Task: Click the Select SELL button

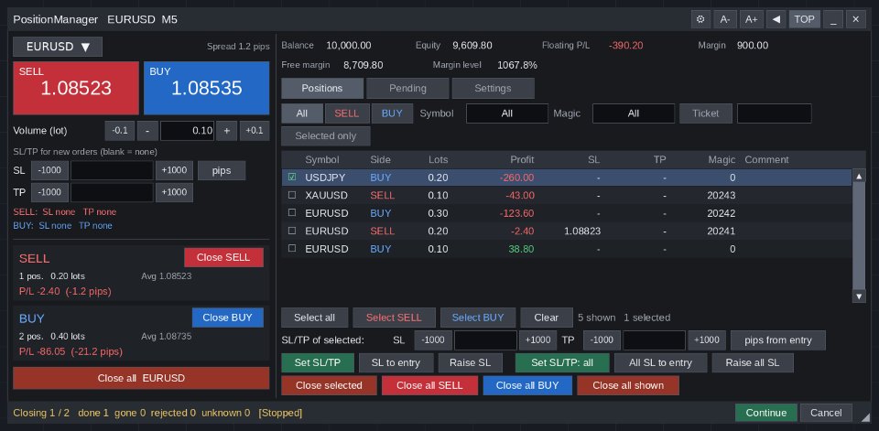Action: (394, 318)
